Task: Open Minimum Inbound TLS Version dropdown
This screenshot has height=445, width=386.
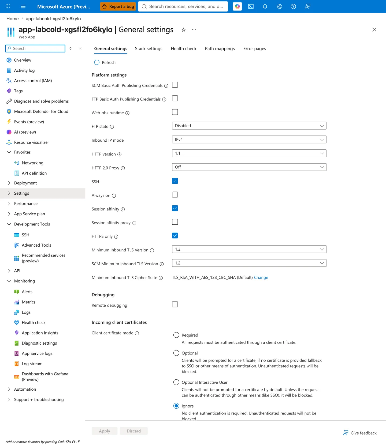Action: click(x=249, y=249)
